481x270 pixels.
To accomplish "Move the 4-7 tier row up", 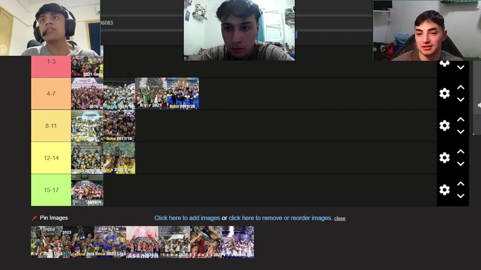I will click(461, 87).
